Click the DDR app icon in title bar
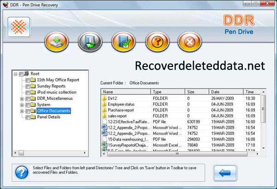Viewport: 277px width, 189px height. click(x=6, y=5)
